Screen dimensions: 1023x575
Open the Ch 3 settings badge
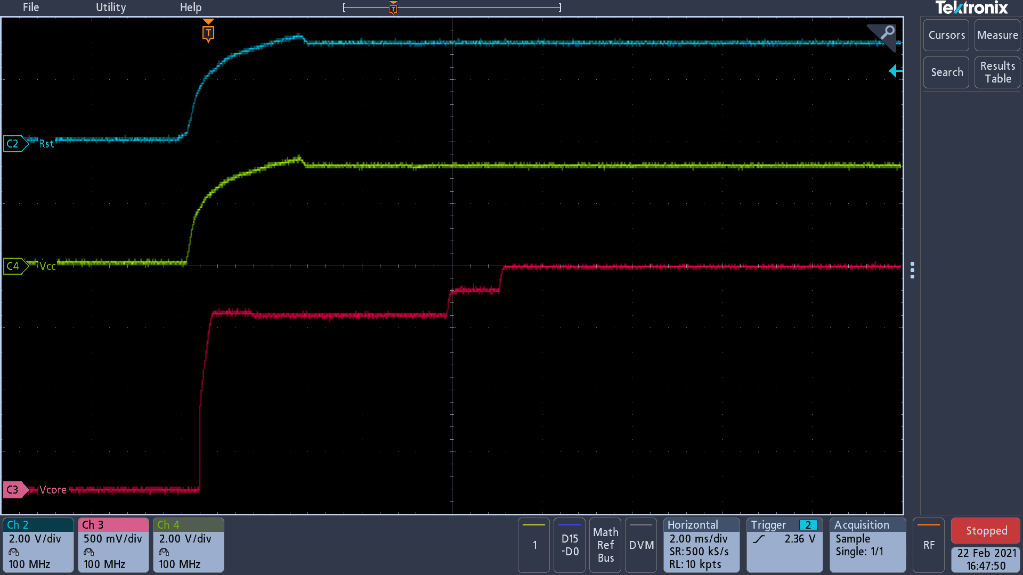tap(113, 545)
